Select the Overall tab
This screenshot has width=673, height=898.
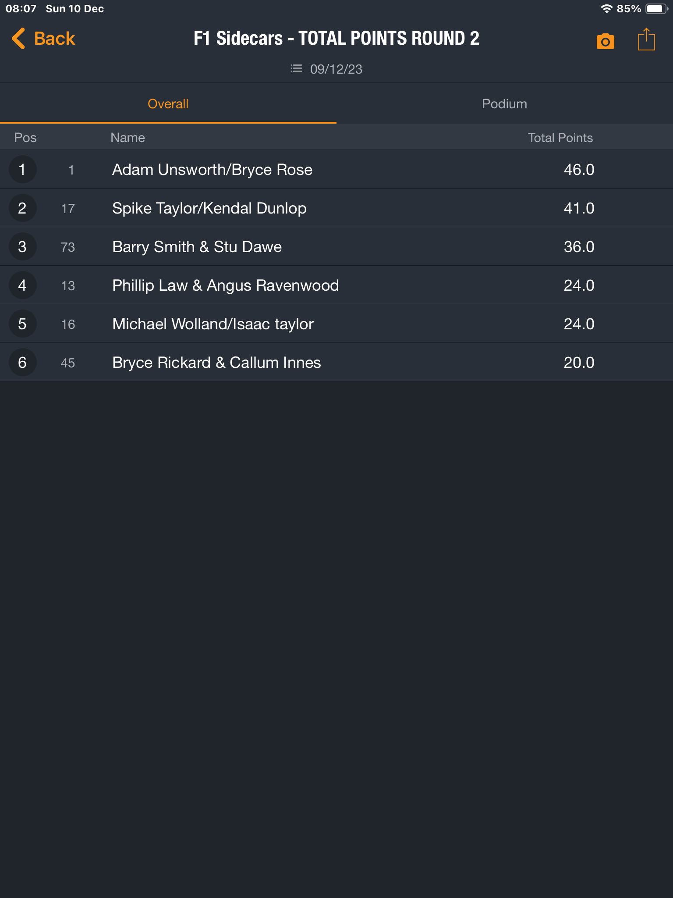[x=168, y=104]
